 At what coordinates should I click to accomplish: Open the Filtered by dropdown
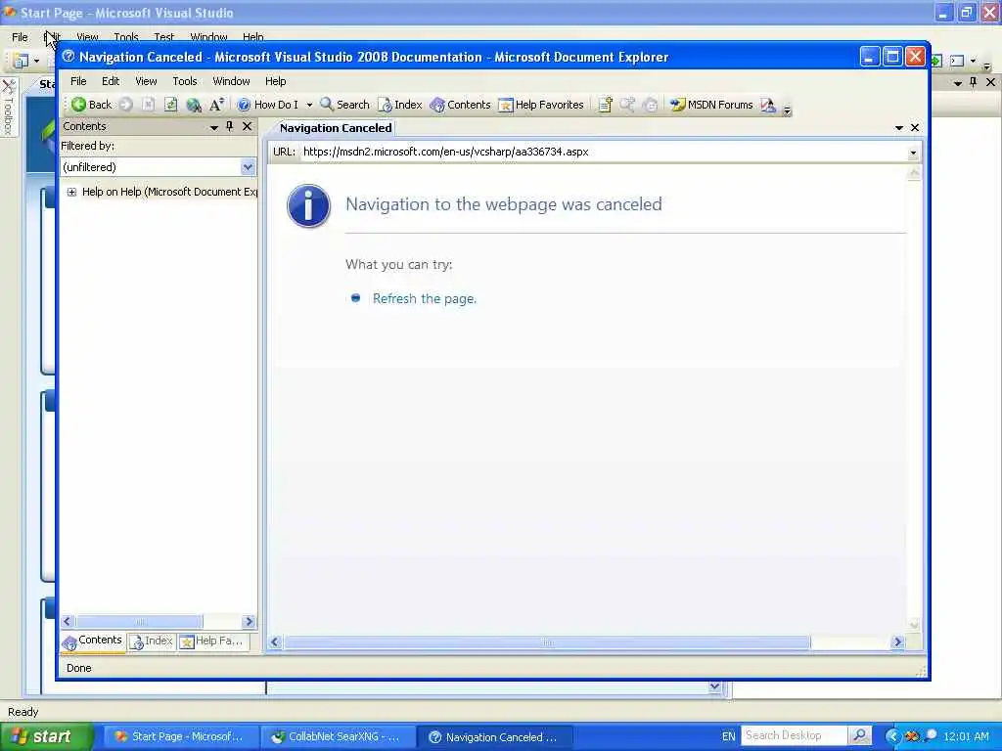[248, 167]
